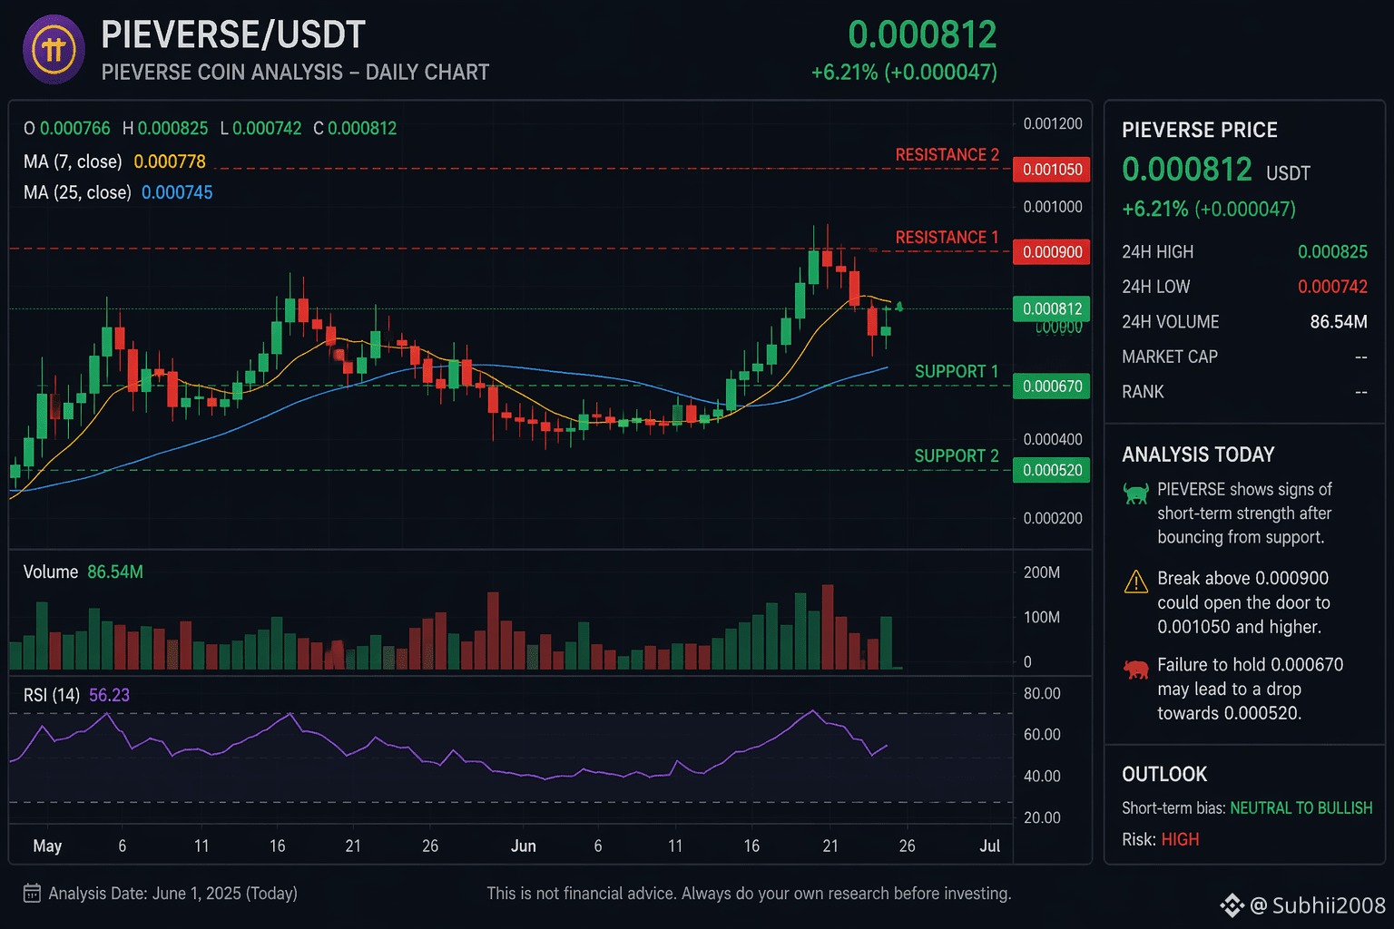
Task: Click the red 0.000900 price tag
Action: [1052, 252]
